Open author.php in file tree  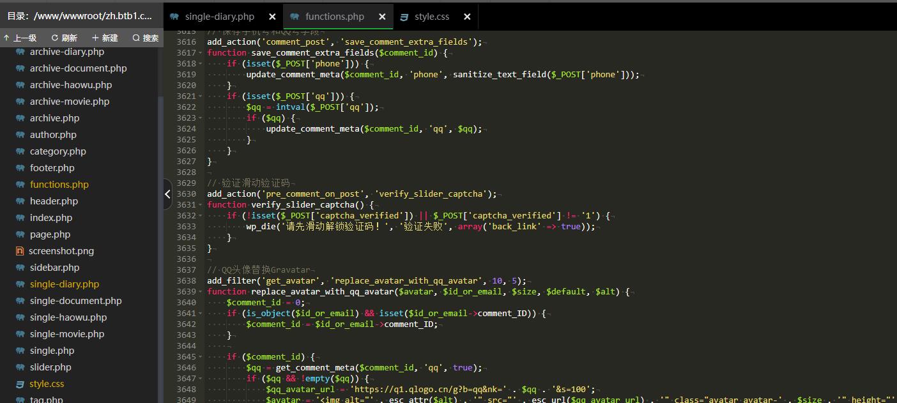click(x=53, y=135)
